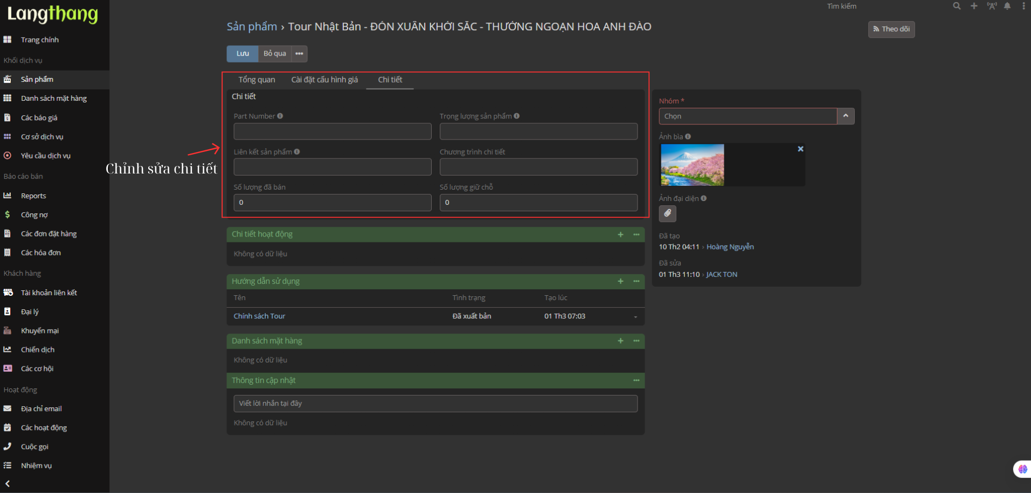Open the notifications bell icon

pyautogui.click(x=1007, y=6)
